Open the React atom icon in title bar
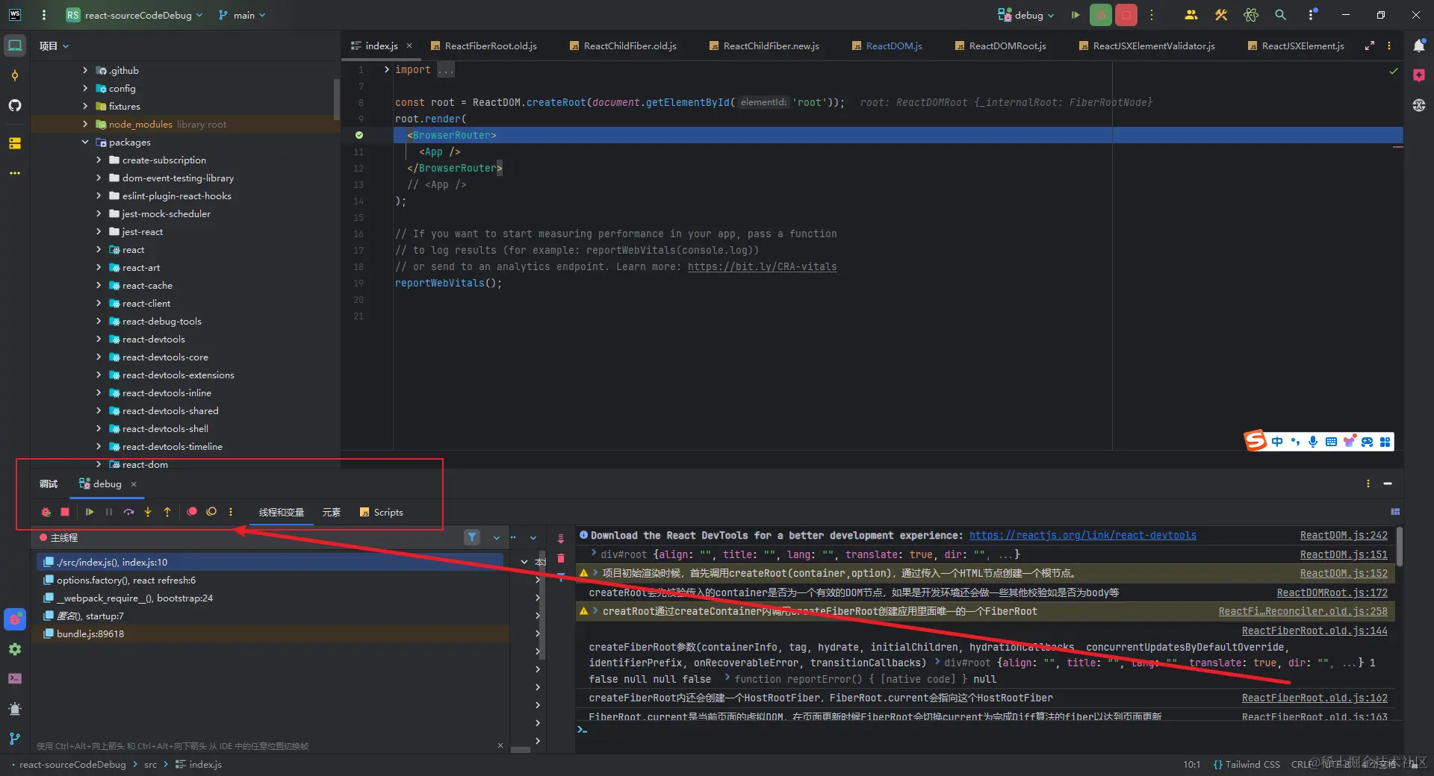This screenshot has height=776, width=1434. 1251,15
